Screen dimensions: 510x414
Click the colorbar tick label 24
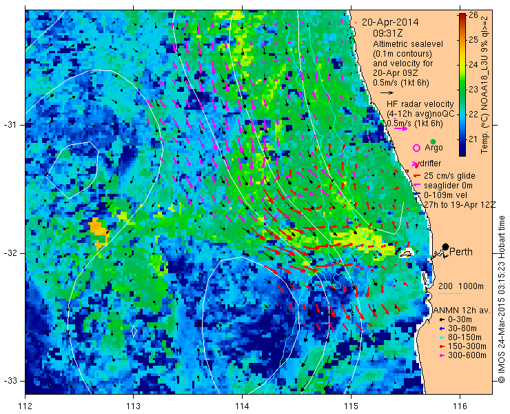(x=473, y=65)
